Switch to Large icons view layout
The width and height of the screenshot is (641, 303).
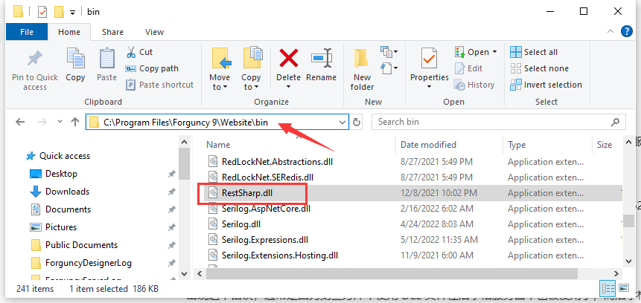(623, 288)
